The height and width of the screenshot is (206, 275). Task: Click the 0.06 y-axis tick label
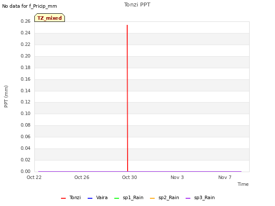click(x=25, y=136)
